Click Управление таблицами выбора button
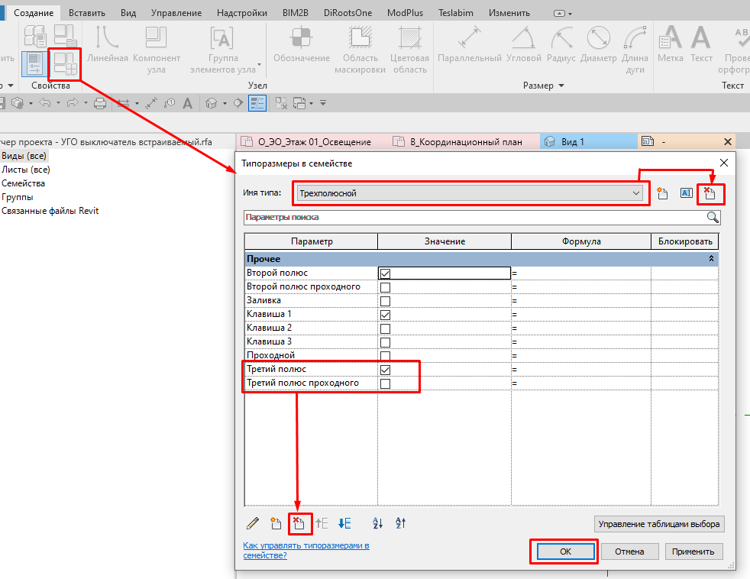The width and height of the screenshot is (750, 579). (x=658, y=524)
